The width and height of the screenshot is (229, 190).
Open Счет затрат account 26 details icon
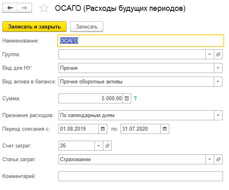pyautogui.click(x=107, y=146)
